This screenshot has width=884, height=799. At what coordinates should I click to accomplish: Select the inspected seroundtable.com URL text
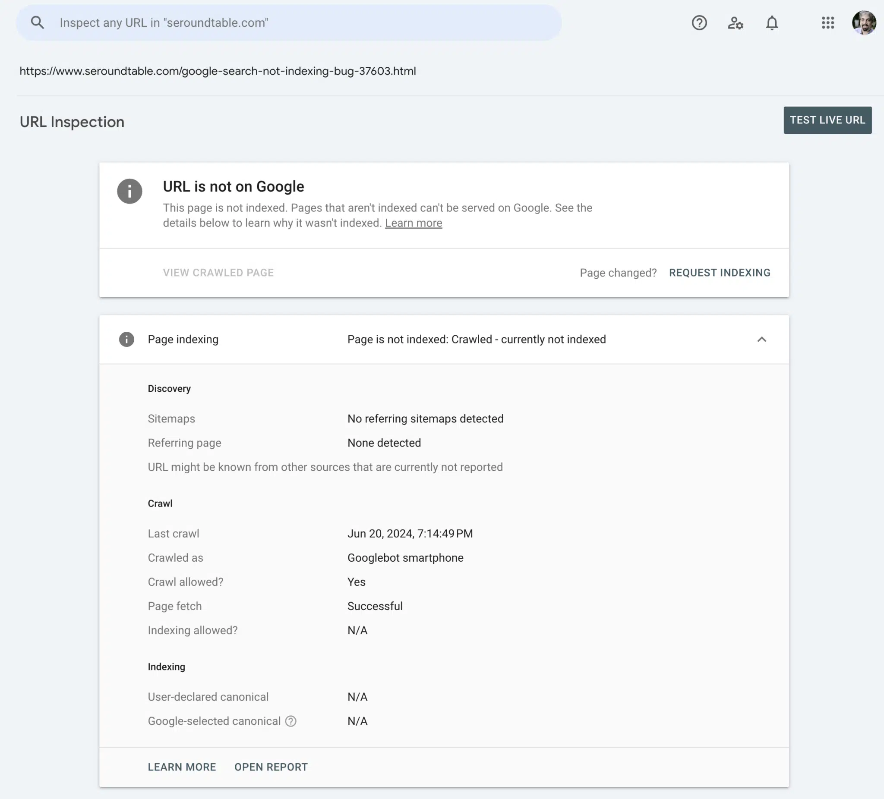[x=218, y=71]
